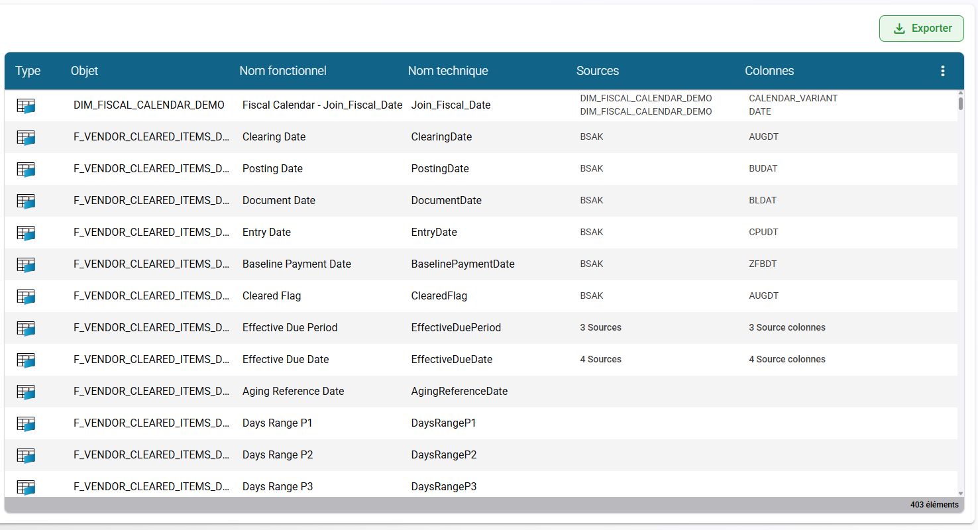The height and width of the screenshot is (530, 978).
Task: Click 'Cleared Flag' functional name
Action: click(x=272, y=295)
